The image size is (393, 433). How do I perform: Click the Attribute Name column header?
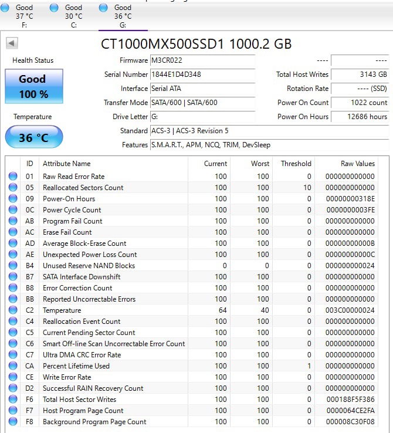click(113, 164)
